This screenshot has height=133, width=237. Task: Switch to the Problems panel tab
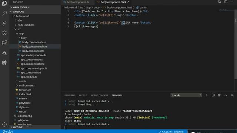tap(70, 95)
